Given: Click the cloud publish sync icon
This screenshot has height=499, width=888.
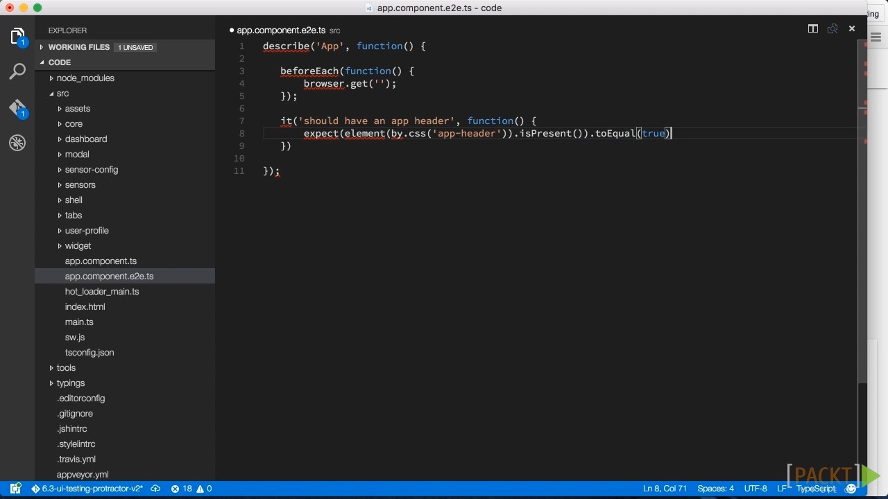Looking at the screenshot, I should 155,489.
